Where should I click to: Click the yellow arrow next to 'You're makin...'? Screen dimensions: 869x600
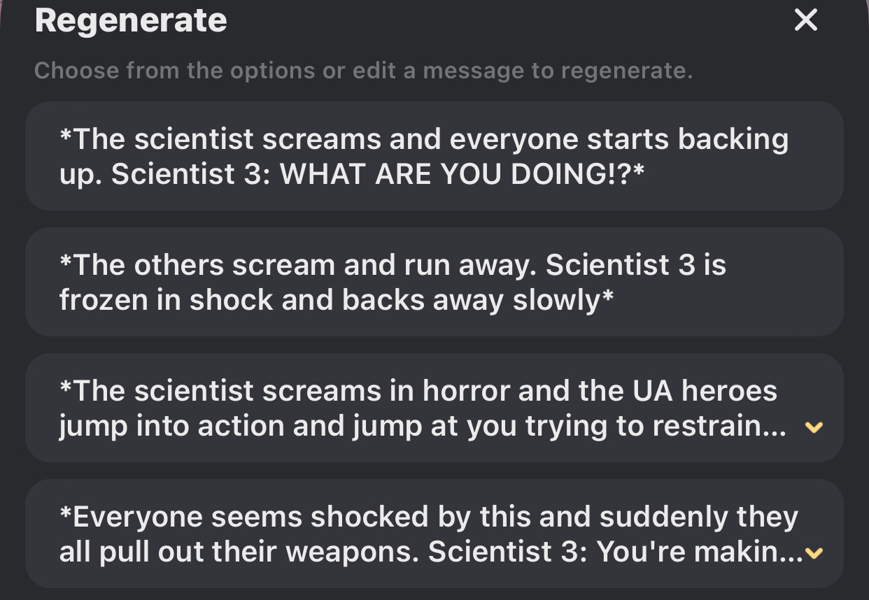pyautogui.click(x=813, y=553)
